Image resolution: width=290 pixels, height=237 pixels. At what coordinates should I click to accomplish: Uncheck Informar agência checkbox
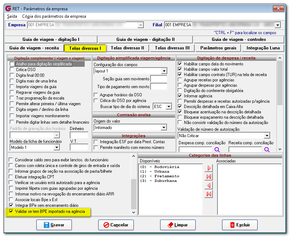pyautogui.click(x=180, y=96)
